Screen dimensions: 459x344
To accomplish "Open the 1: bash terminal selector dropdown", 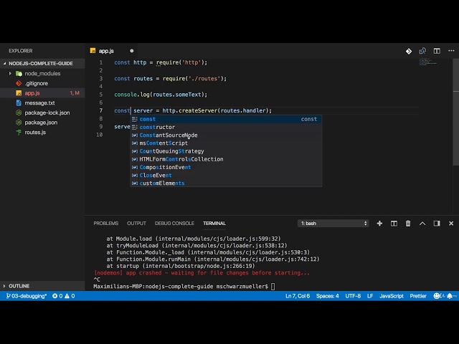I will point(333,224).
